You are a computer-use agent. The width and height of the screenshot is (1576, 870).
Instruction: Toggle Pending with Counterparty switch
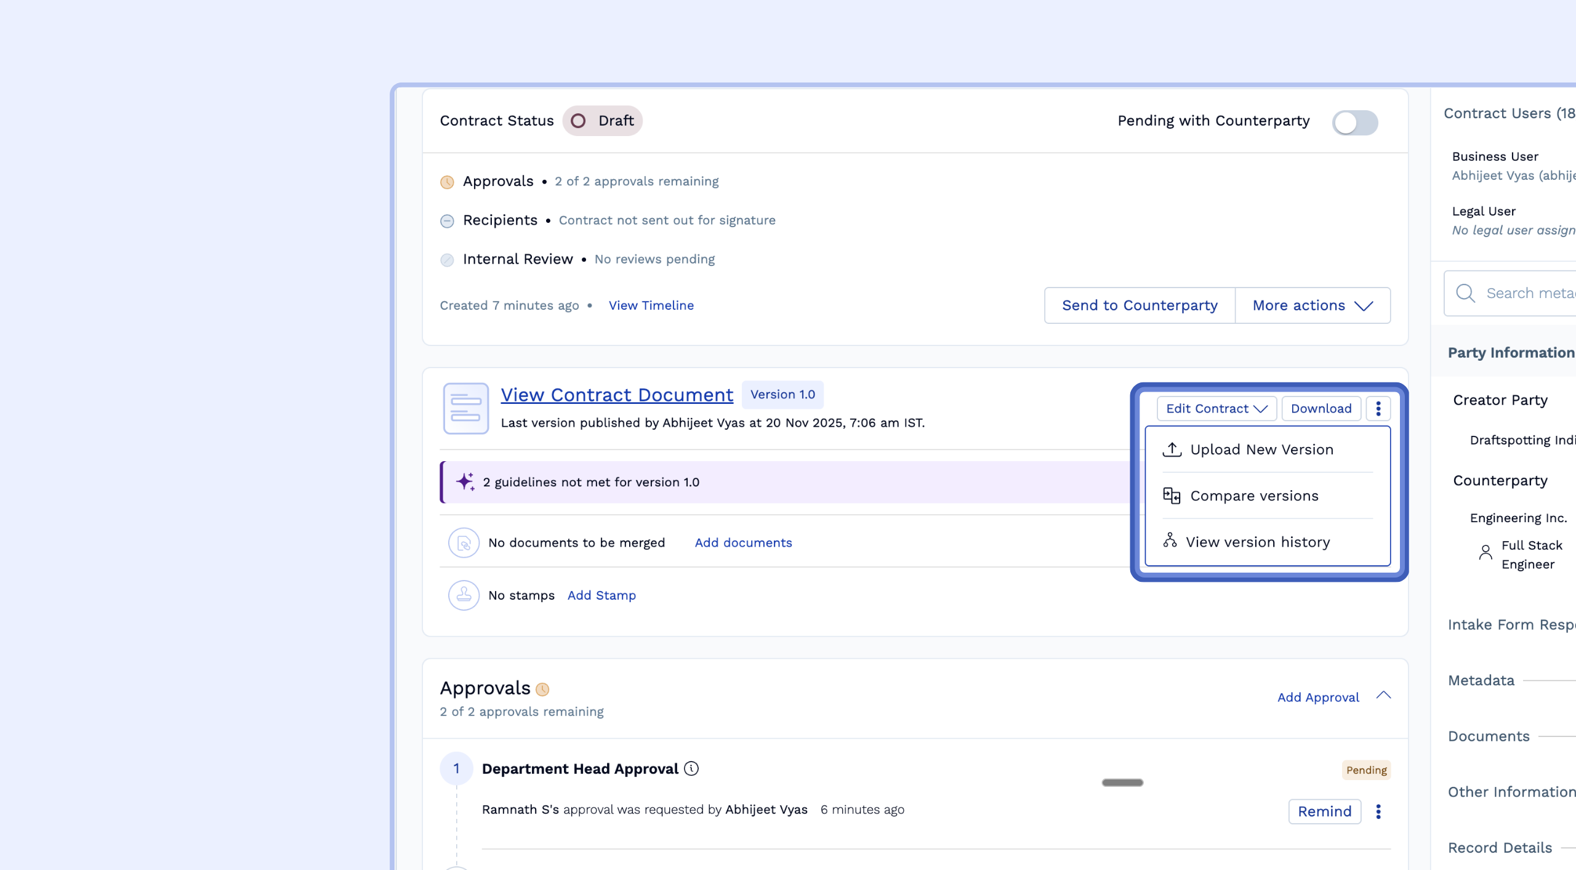click(1354, 122)
